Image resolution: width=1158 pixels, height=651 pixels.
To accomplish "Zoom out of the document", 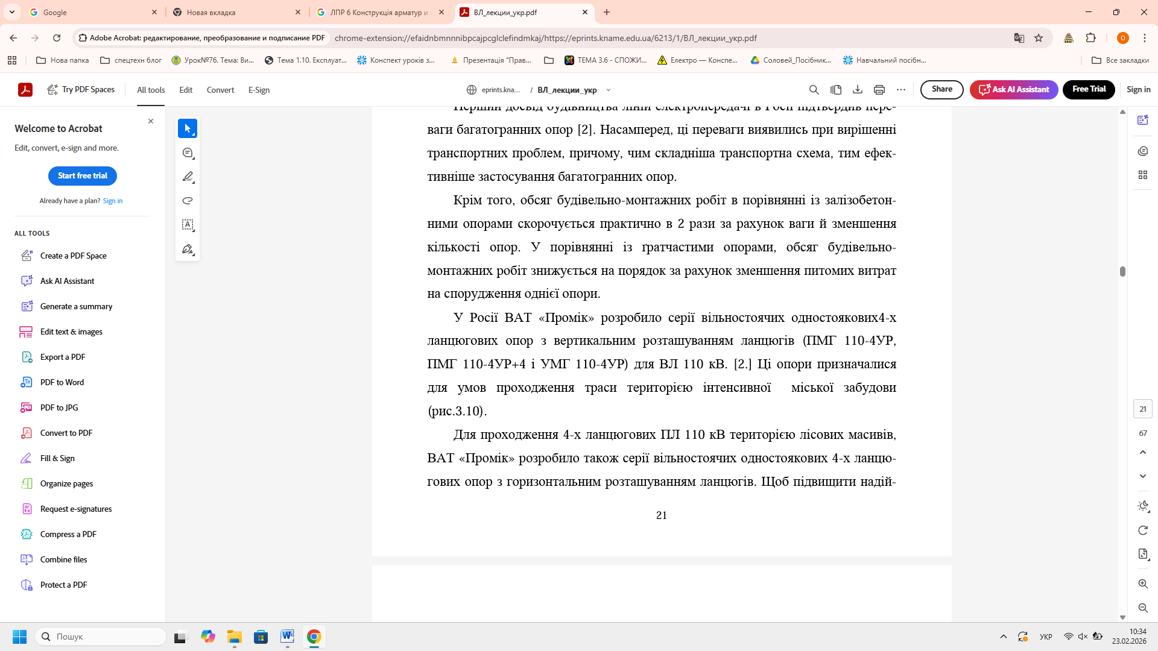I will pos(1142,608).
